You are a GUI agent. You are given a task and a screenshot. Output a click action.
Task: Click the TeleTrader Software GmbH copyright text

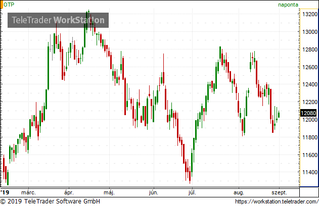pos(50,201)
